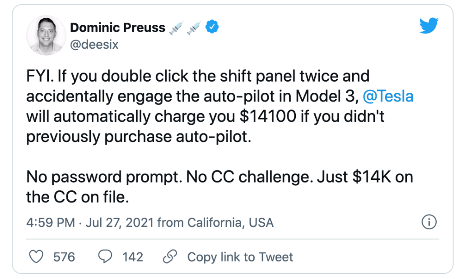Follow the @Tesla mention link
Viewport: 462px width, 279px height.
tap(388, 96)
